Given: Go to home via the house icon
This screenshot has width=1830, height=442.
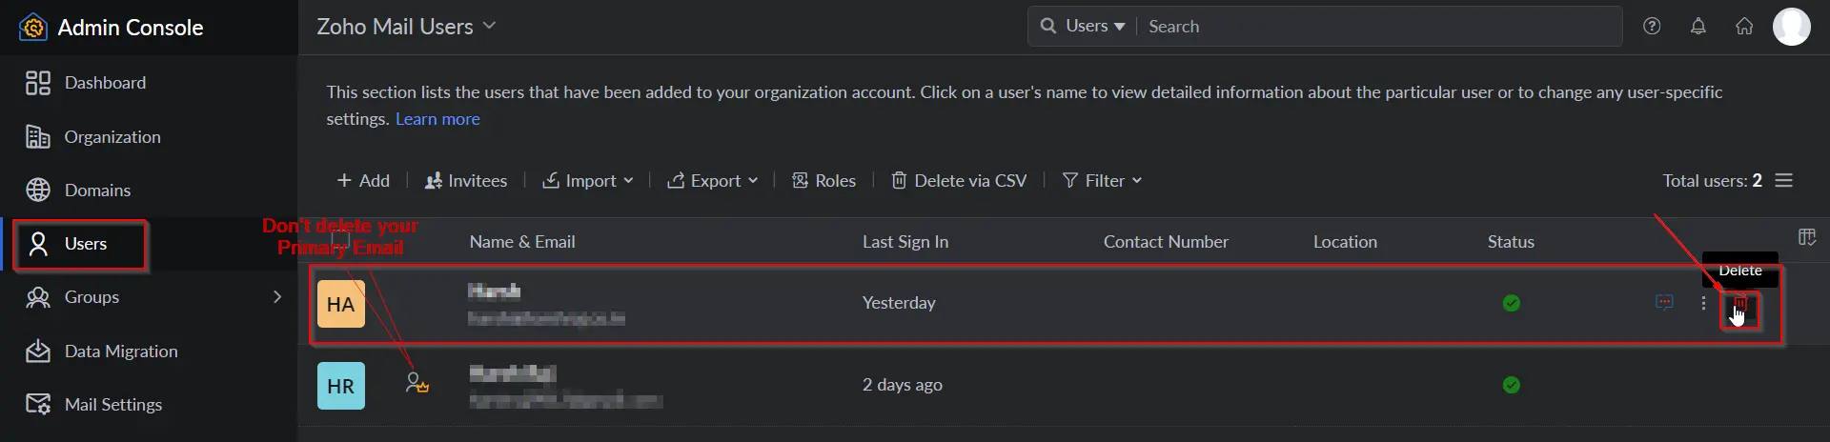Looking at the screenshot, I should point(1743,27).
